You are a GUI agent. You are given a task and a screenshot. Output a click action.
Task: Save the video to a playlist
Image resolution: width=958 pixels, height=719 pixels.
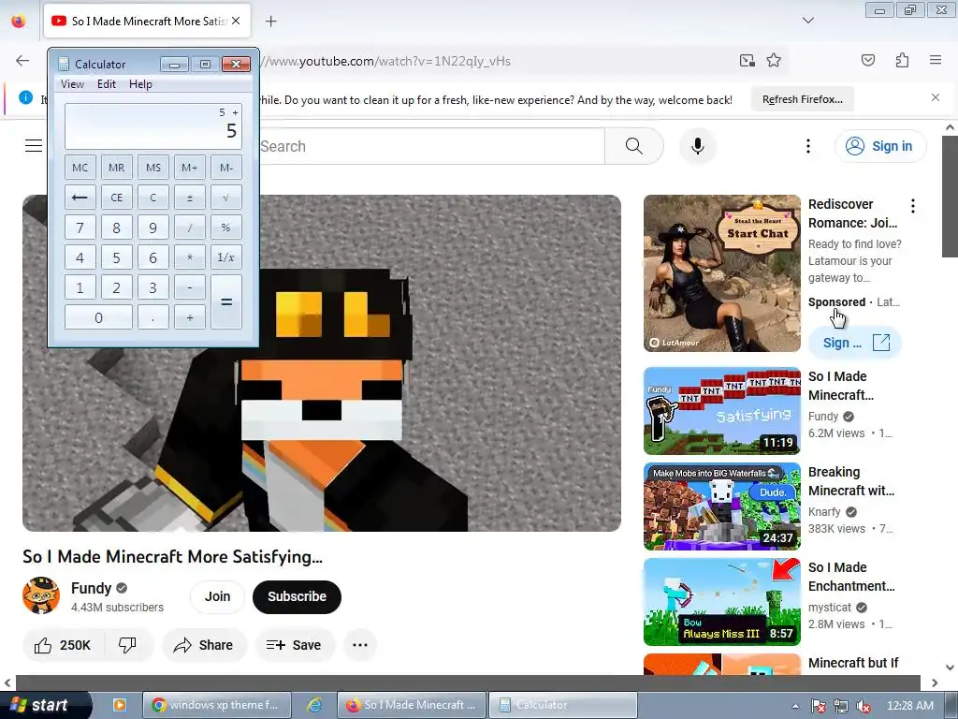[294, 645]
